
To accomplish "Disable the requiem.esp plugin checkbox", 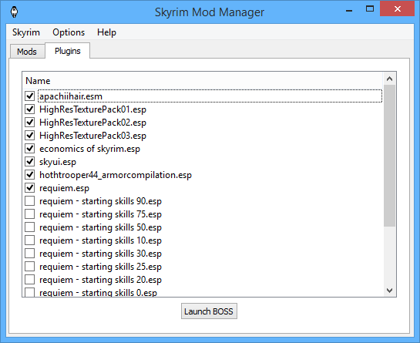I will pyautogui.click(x=30, y=188).
